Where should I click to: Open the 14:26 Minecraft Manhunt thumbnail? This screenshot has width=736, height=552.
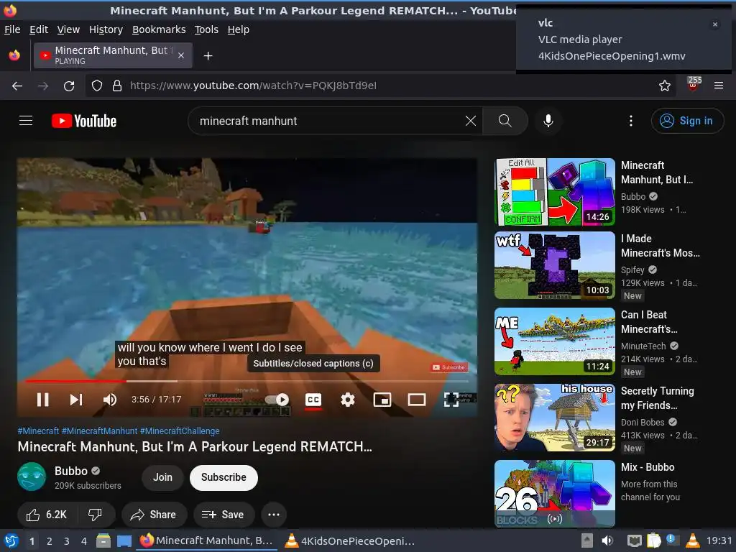point(555,192)
